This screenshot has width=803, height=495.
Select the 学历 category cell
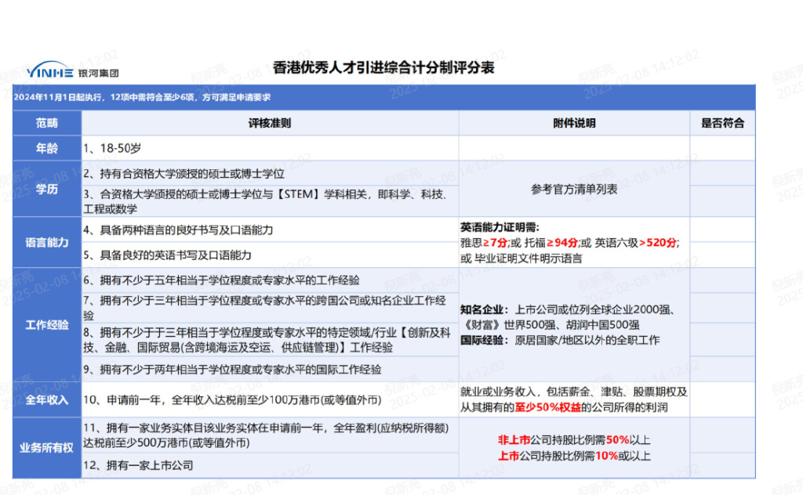click(46, 190)
